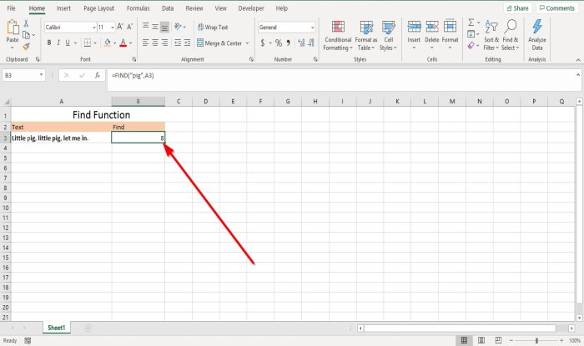The image size is (584, 346).
Task: Switch to the Page Layout tab
Action: tap(98, 8)
